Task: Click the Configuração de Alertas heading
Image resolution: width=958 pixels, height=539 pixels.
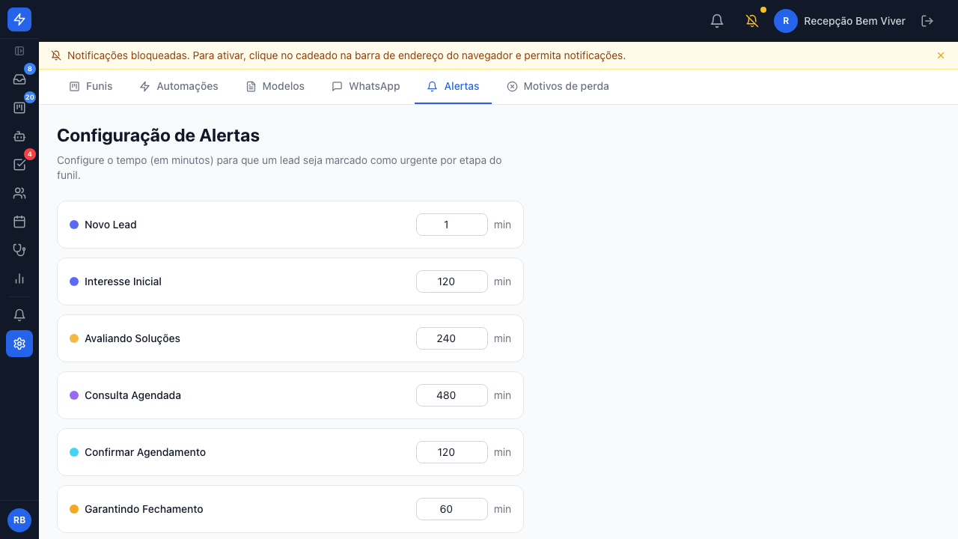Action: (159, 135)
